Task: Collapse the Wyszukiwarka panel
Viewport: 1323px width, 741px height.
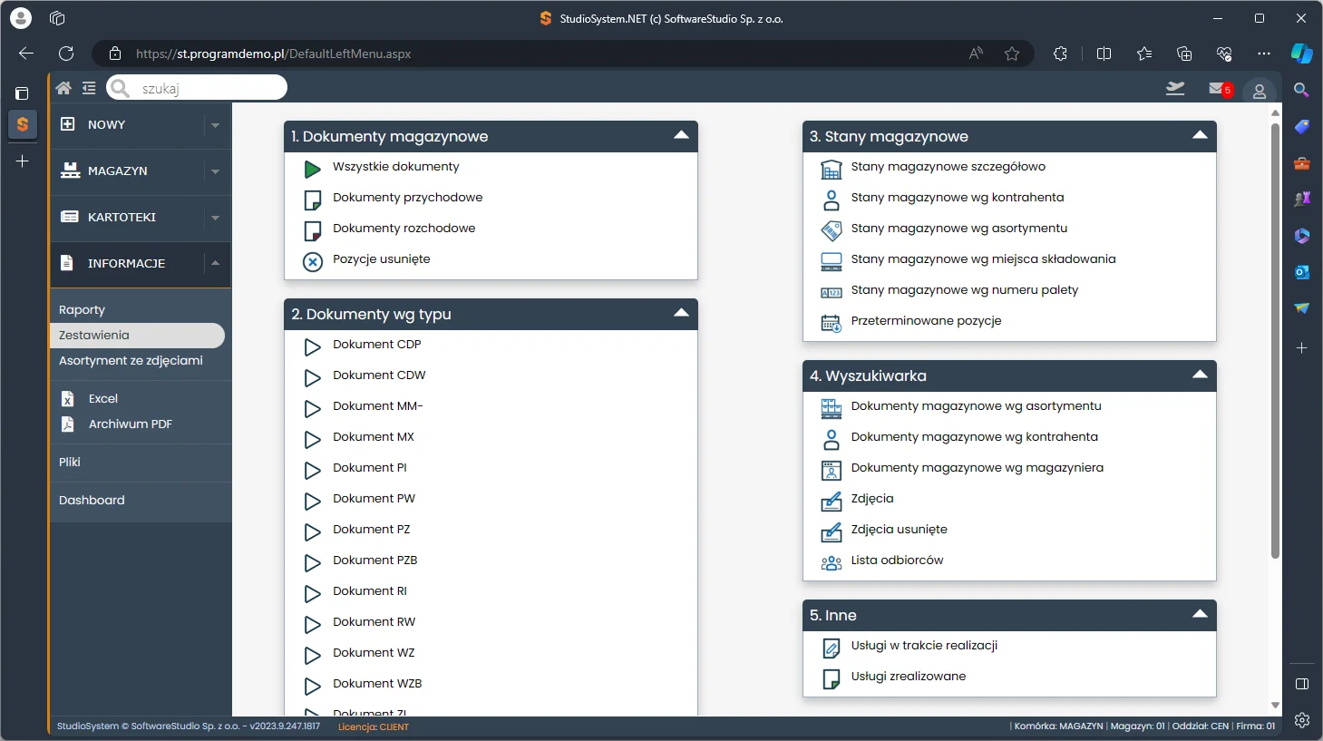Action: pyautogui.click(x=1200, y=375)
